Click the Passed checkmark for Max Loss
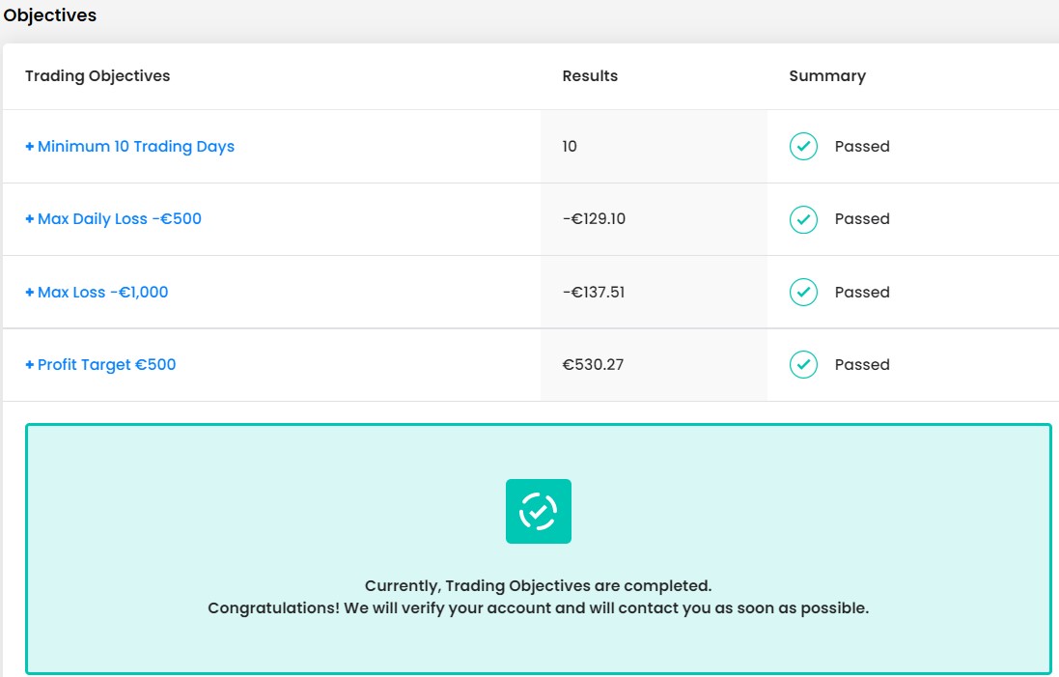Image resolution: width=1059 pixels, height=677 pixels. click(802, 292)
